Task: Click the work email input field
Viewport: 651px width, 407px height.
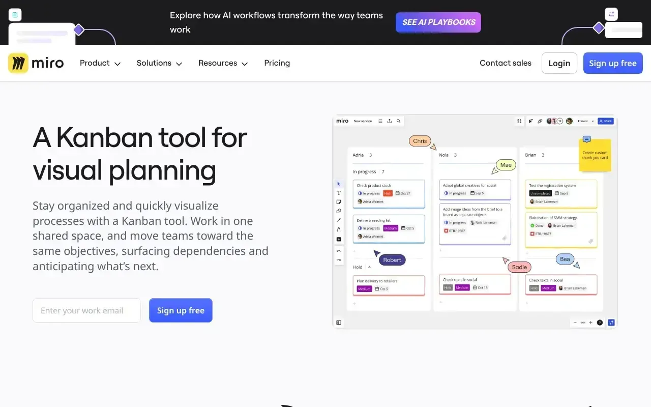Action: click(86, 310)
